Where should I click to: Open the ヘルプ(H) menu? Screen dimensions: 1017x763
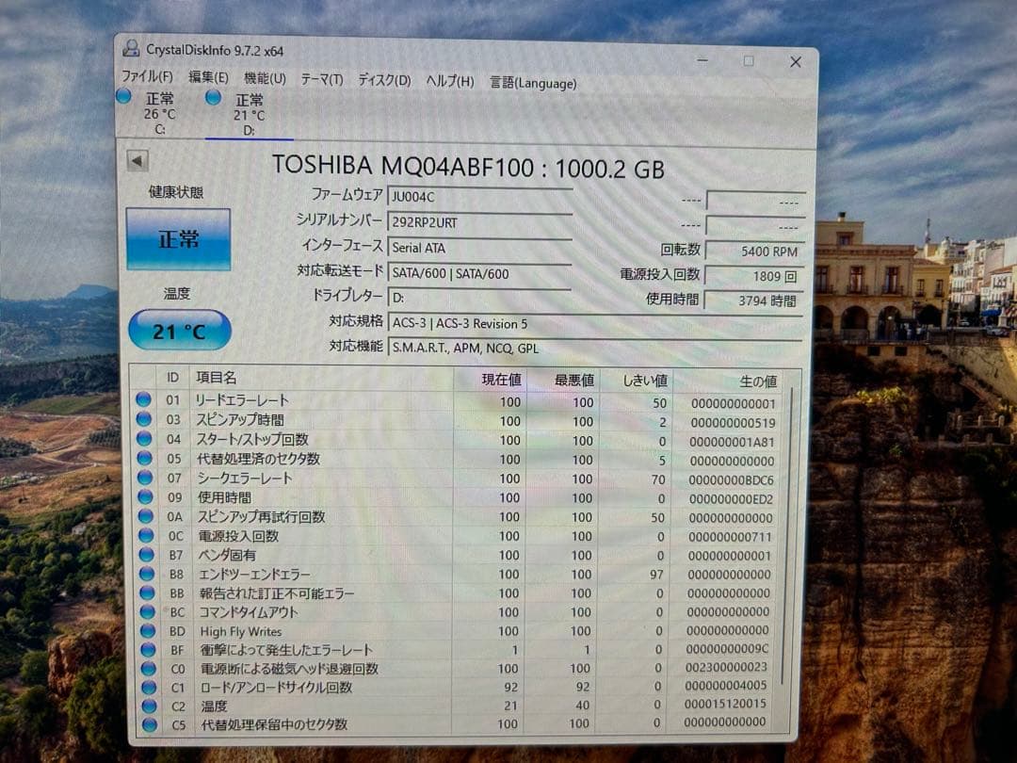click(449, 81)
